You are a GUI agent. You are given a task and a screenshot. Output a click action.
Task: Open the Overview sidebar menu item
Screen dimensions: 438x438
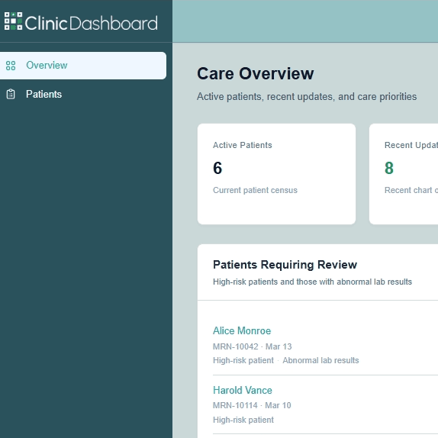pos(83,66)
